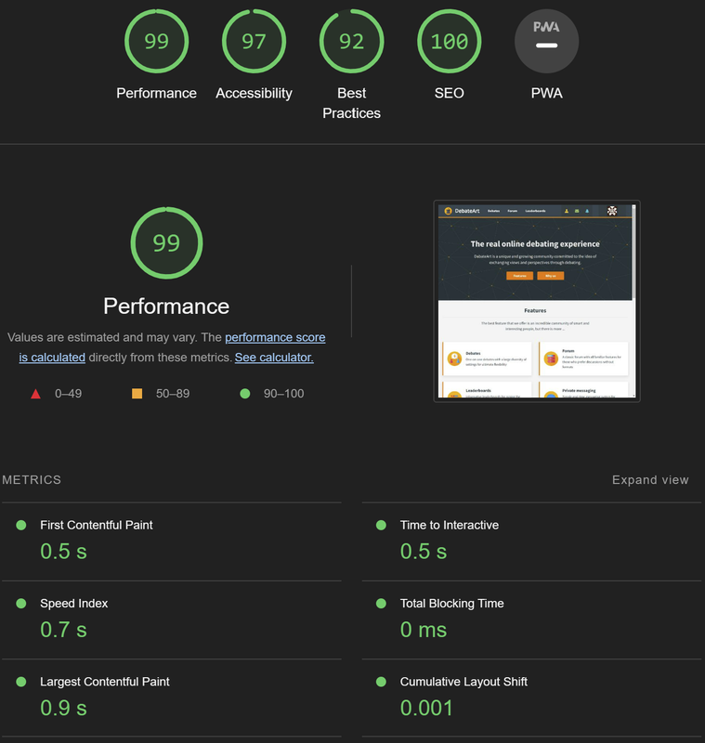Click the large 99 Performance gauge

tap(166, 242)
